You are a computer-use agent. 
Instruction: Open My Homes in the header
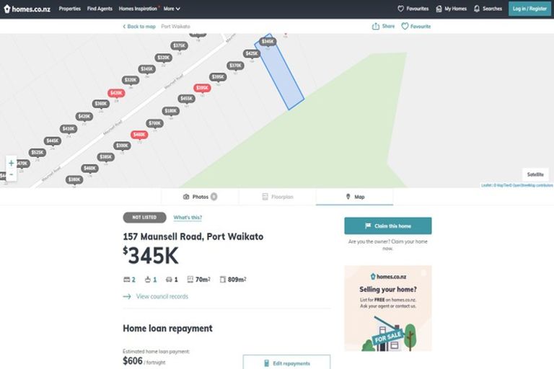[x=451, y=9]
